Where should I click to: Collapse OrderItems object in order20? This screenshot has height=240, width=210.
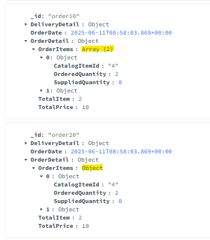(x=33, y=168)
